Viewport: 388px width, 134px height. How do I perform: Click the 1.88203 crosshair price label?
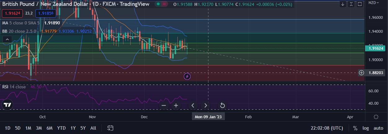pyautogui.click(x=376, y=73)
